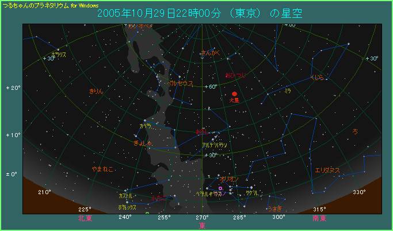Image resolution: width=393 pixels, height=231 pixels.
Task: Click the 南東 direction label
Action: [320, 218]
